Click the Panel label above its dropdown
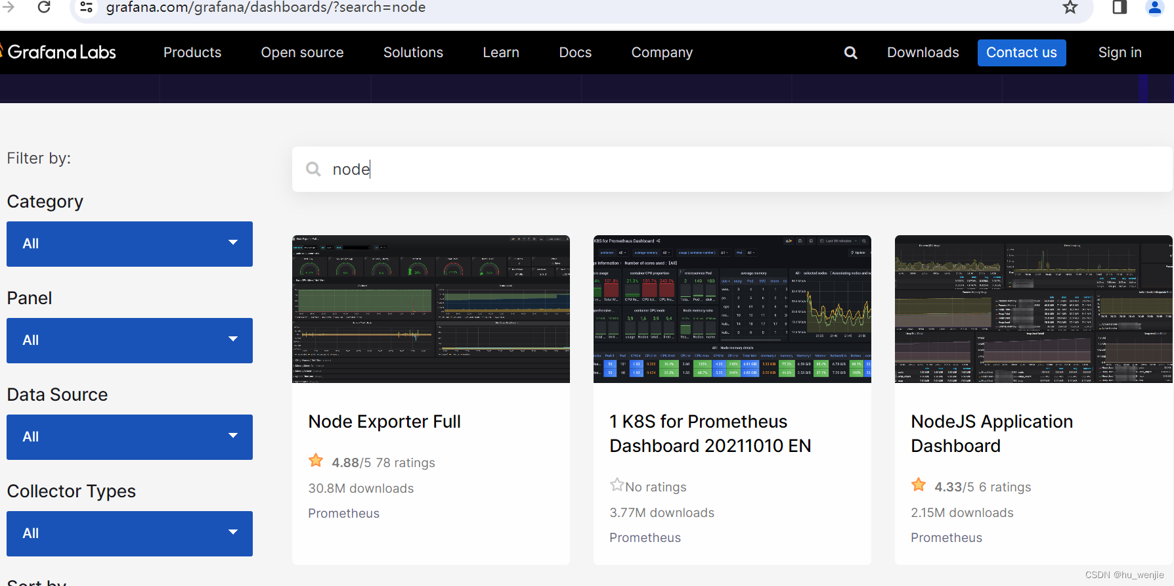This screenshot has height=586, width=1174. pyautogui.click(x=30, y=298)
